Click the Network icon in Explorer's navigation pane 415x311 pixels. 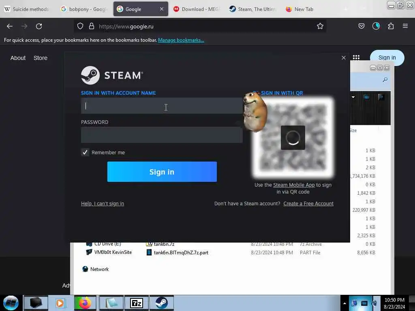[85, 269]
